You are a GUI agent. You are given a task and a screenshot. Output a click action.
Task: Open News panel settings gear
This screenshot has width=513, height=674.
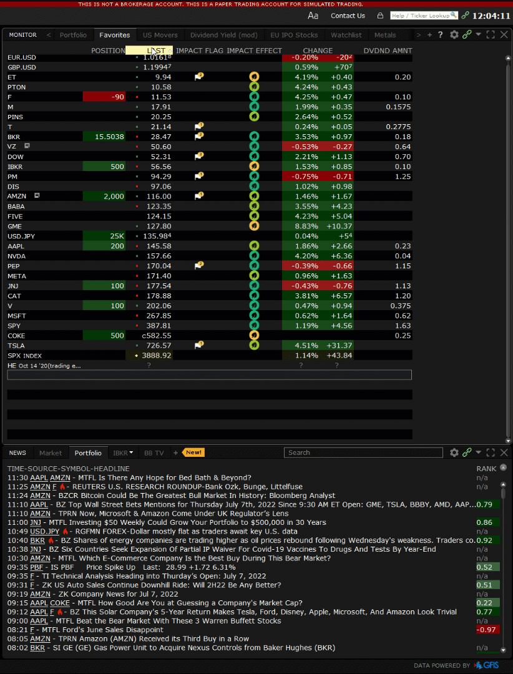[x=454, y=452]
